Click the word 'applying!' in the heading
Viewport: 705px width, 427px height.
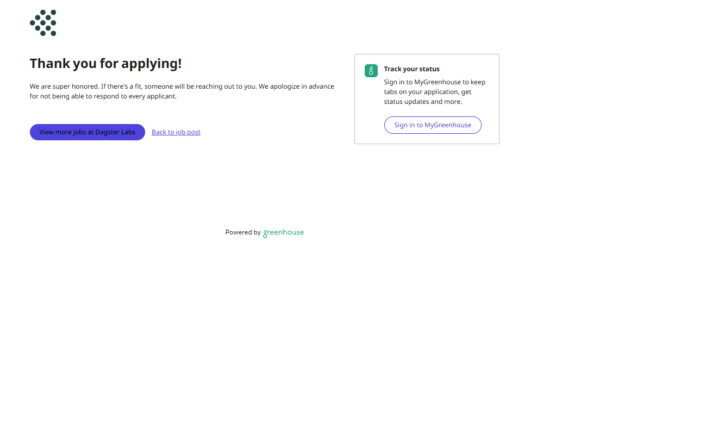(x=151, y=64)
